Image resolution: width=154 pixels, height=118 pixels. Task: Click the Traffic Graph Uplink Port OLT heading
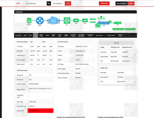coord(110,117)
